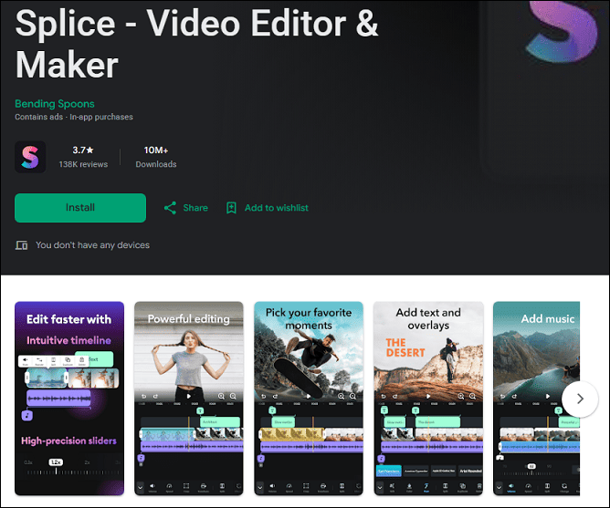Click the small Splice app icon
610x508 pixels.
30,157
